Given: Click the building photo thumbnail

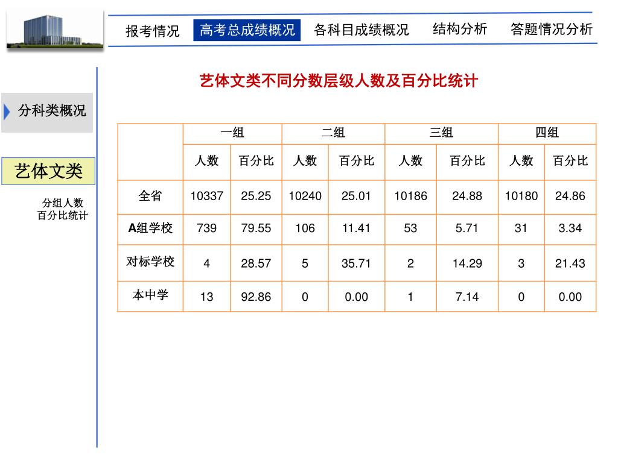Looking at the screenshot, I should [x=55, y=30].
